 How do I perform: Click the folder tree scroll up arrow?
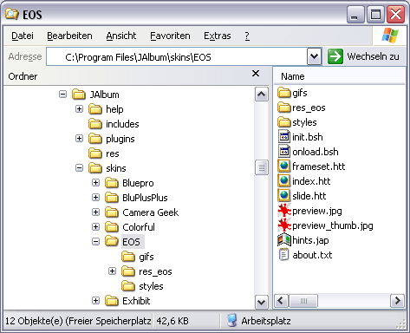pyautogui.click(x=262, y=95)
